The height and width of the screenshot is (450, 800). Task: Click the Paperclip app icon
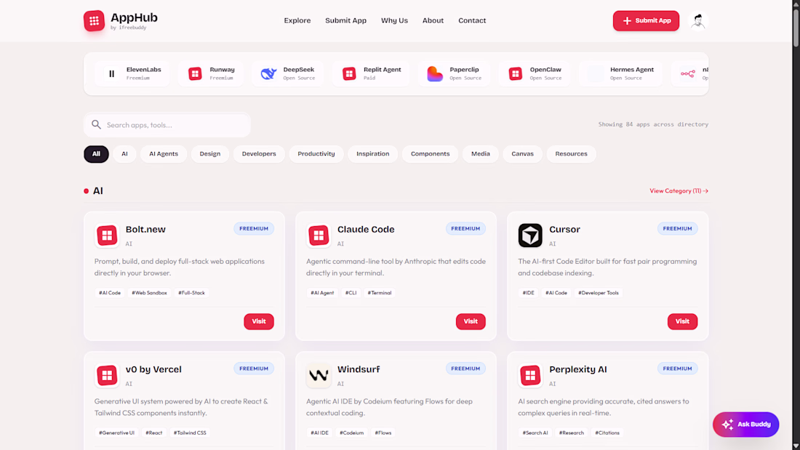pyautogui.click(x=435, y=73)
